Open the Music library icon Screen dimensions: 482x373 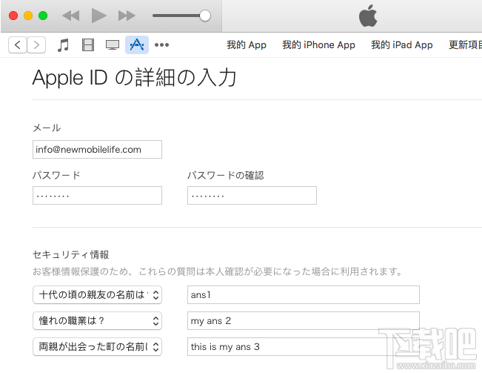[x=64, y=45]
